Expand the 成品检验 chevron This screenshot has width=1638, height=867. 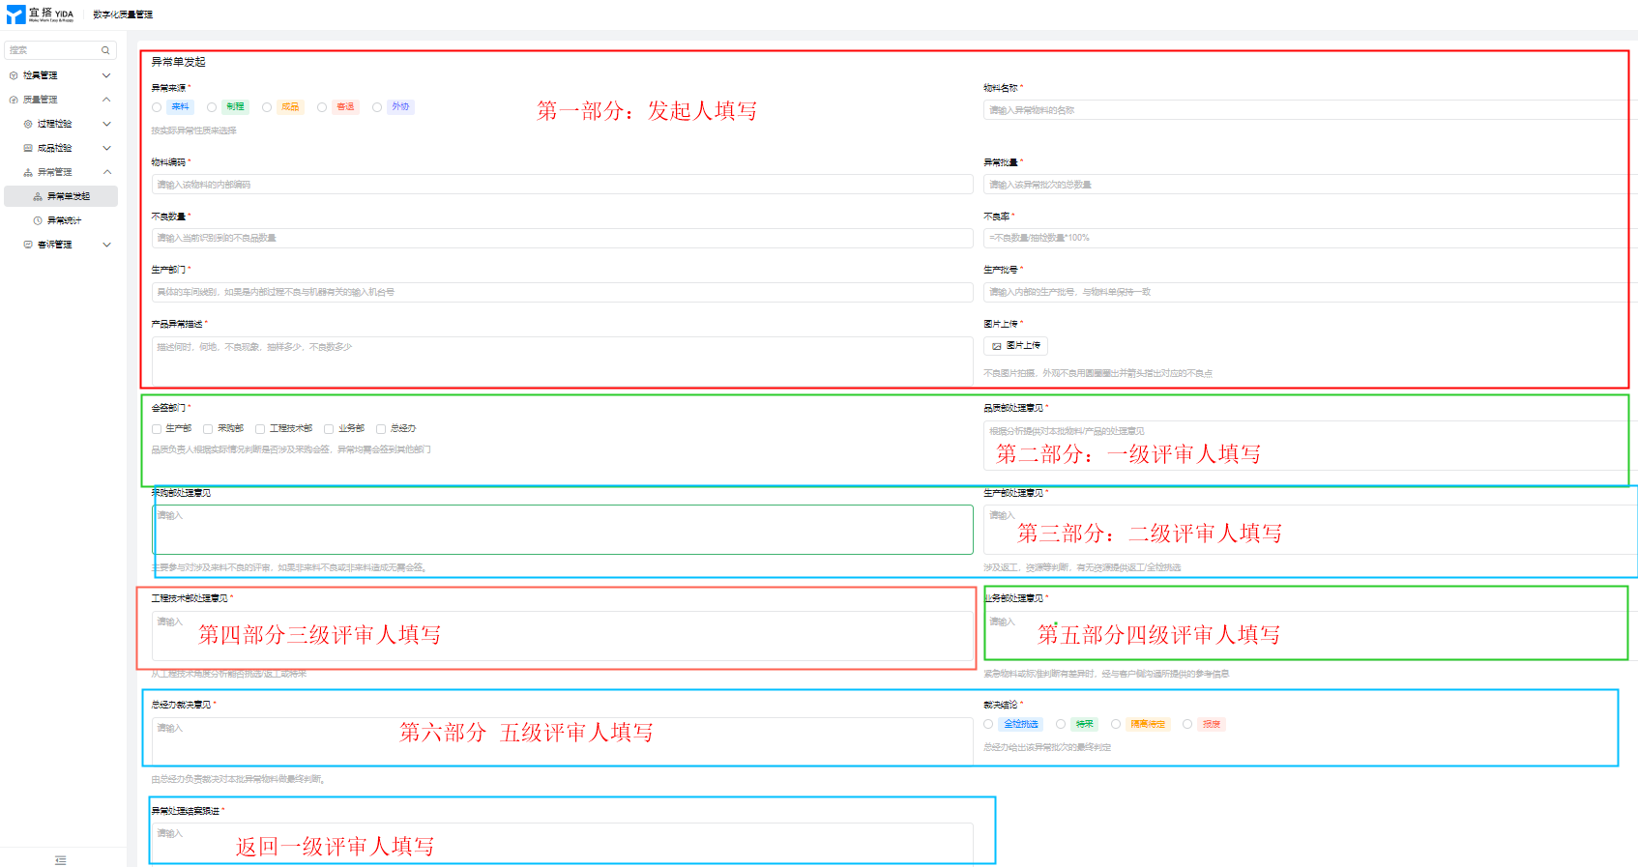[x=106, y=148]
